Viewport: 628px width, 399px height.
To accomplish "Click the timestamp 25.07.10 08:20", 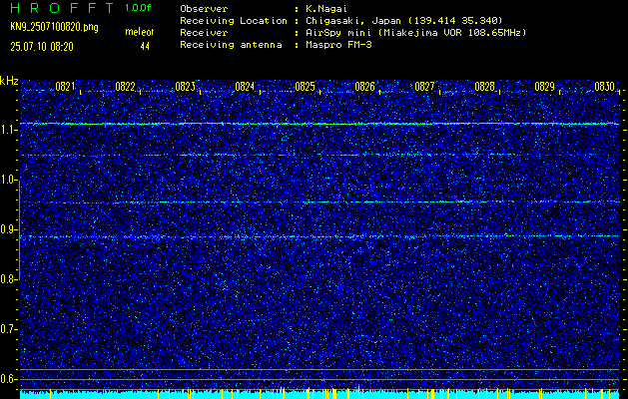I will pos(42,47).
